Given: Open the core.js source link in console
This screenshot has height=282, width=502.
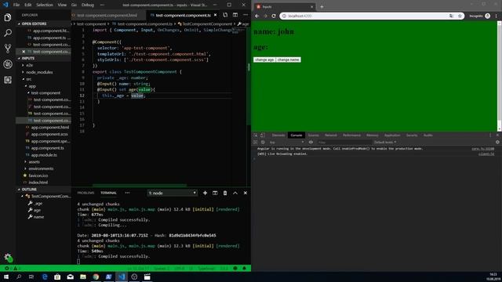Looking at the screenshot, I should pyautogui.click(x=483, y=149).
